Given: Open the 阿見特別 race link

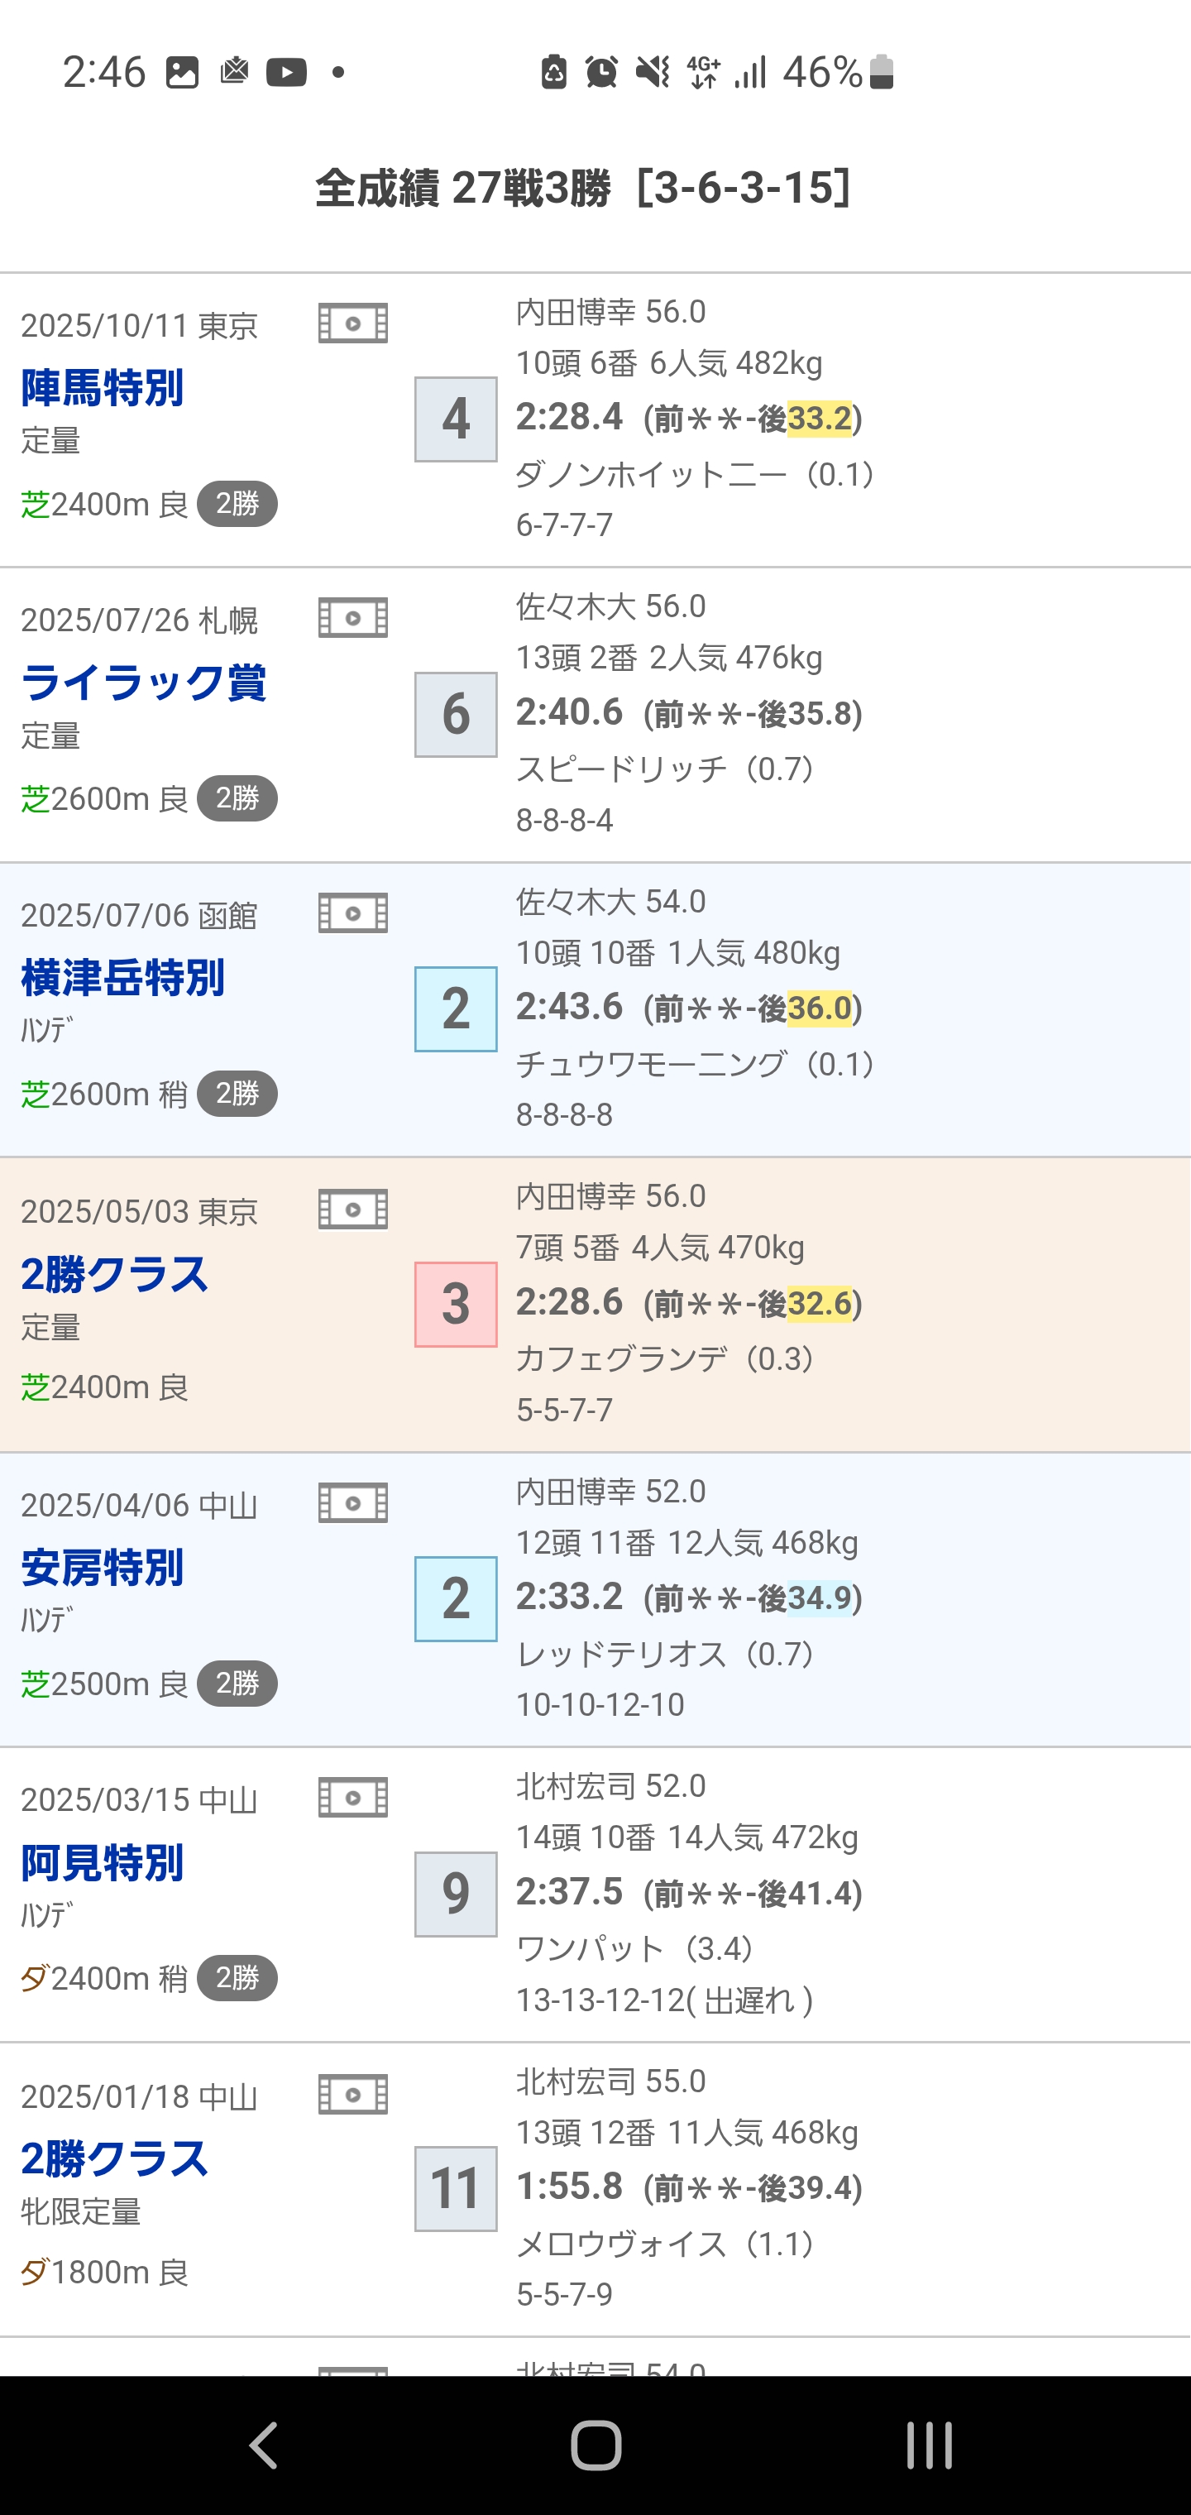Looking at the screenshot, I should [x=103, y=1863].
